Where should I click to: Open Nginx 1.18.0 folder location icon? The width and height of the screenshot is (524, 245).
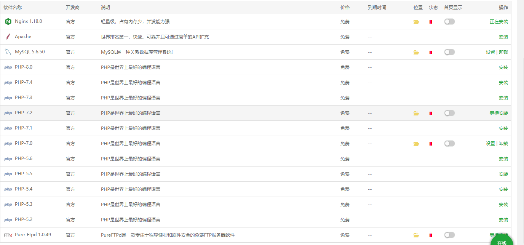(416, 22)
